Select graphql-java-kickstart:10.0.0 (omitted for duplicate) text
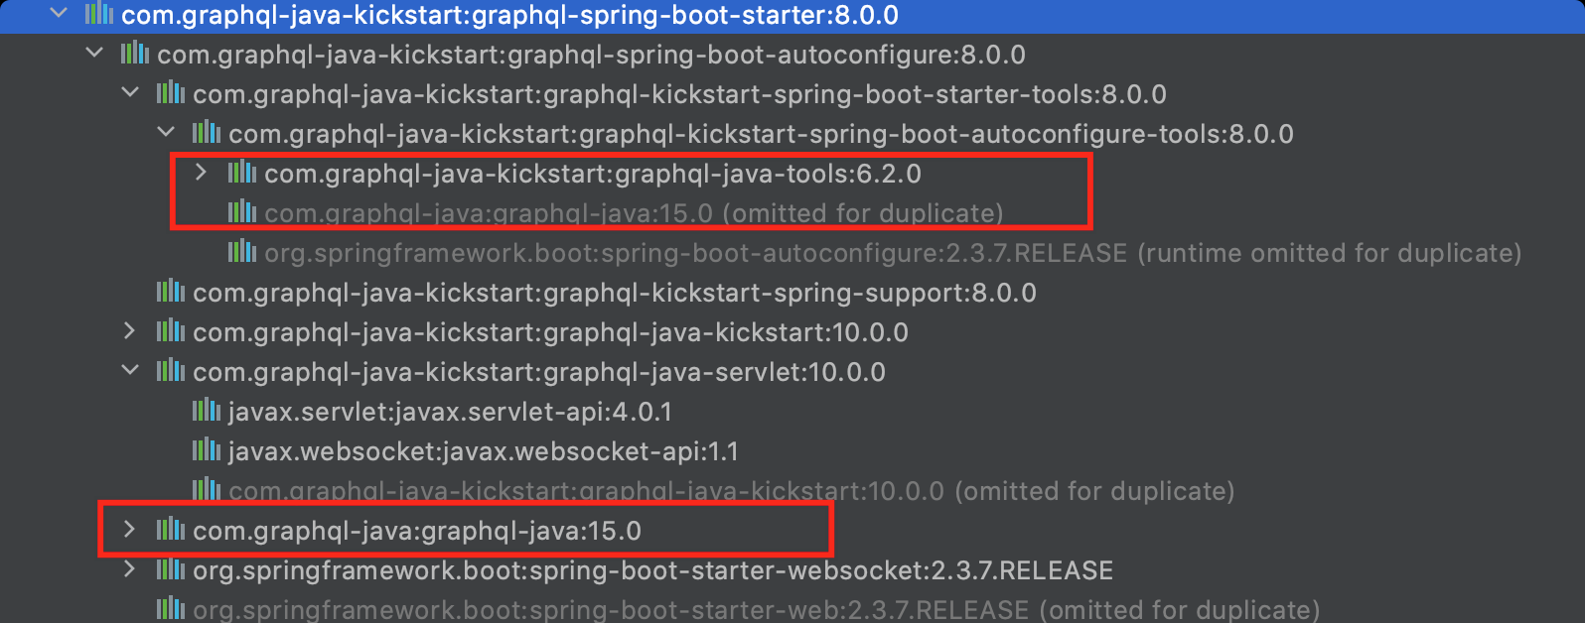This screenshot has height=623, width=1585. point(731,491)
